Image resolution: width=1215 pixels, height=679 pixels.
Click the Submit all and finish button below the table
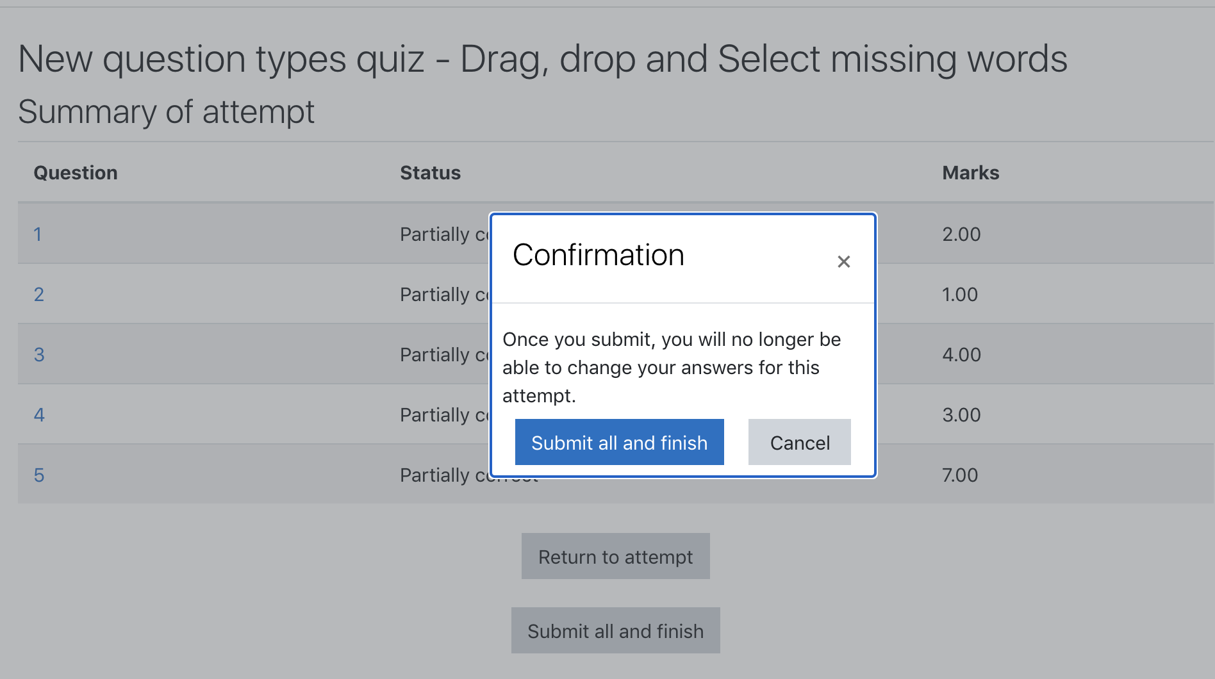615,630
